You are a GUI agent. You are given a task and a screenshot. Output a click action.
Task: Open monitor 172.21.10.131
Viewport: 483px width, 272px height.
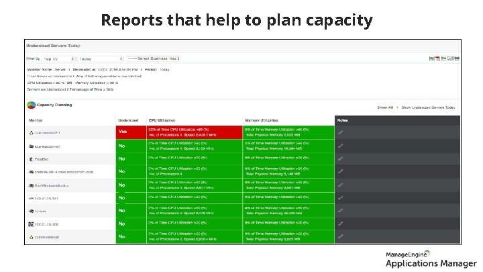click(46, 198)
